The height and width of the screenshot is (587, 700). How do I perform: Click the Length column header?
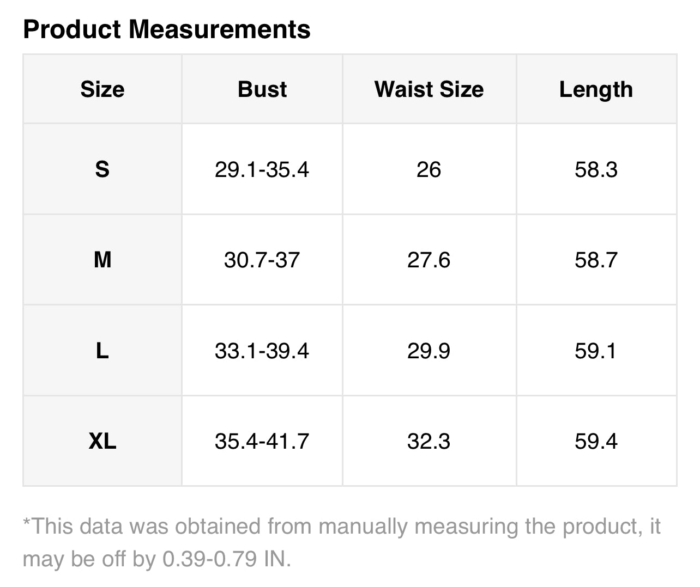pos(596,89)
